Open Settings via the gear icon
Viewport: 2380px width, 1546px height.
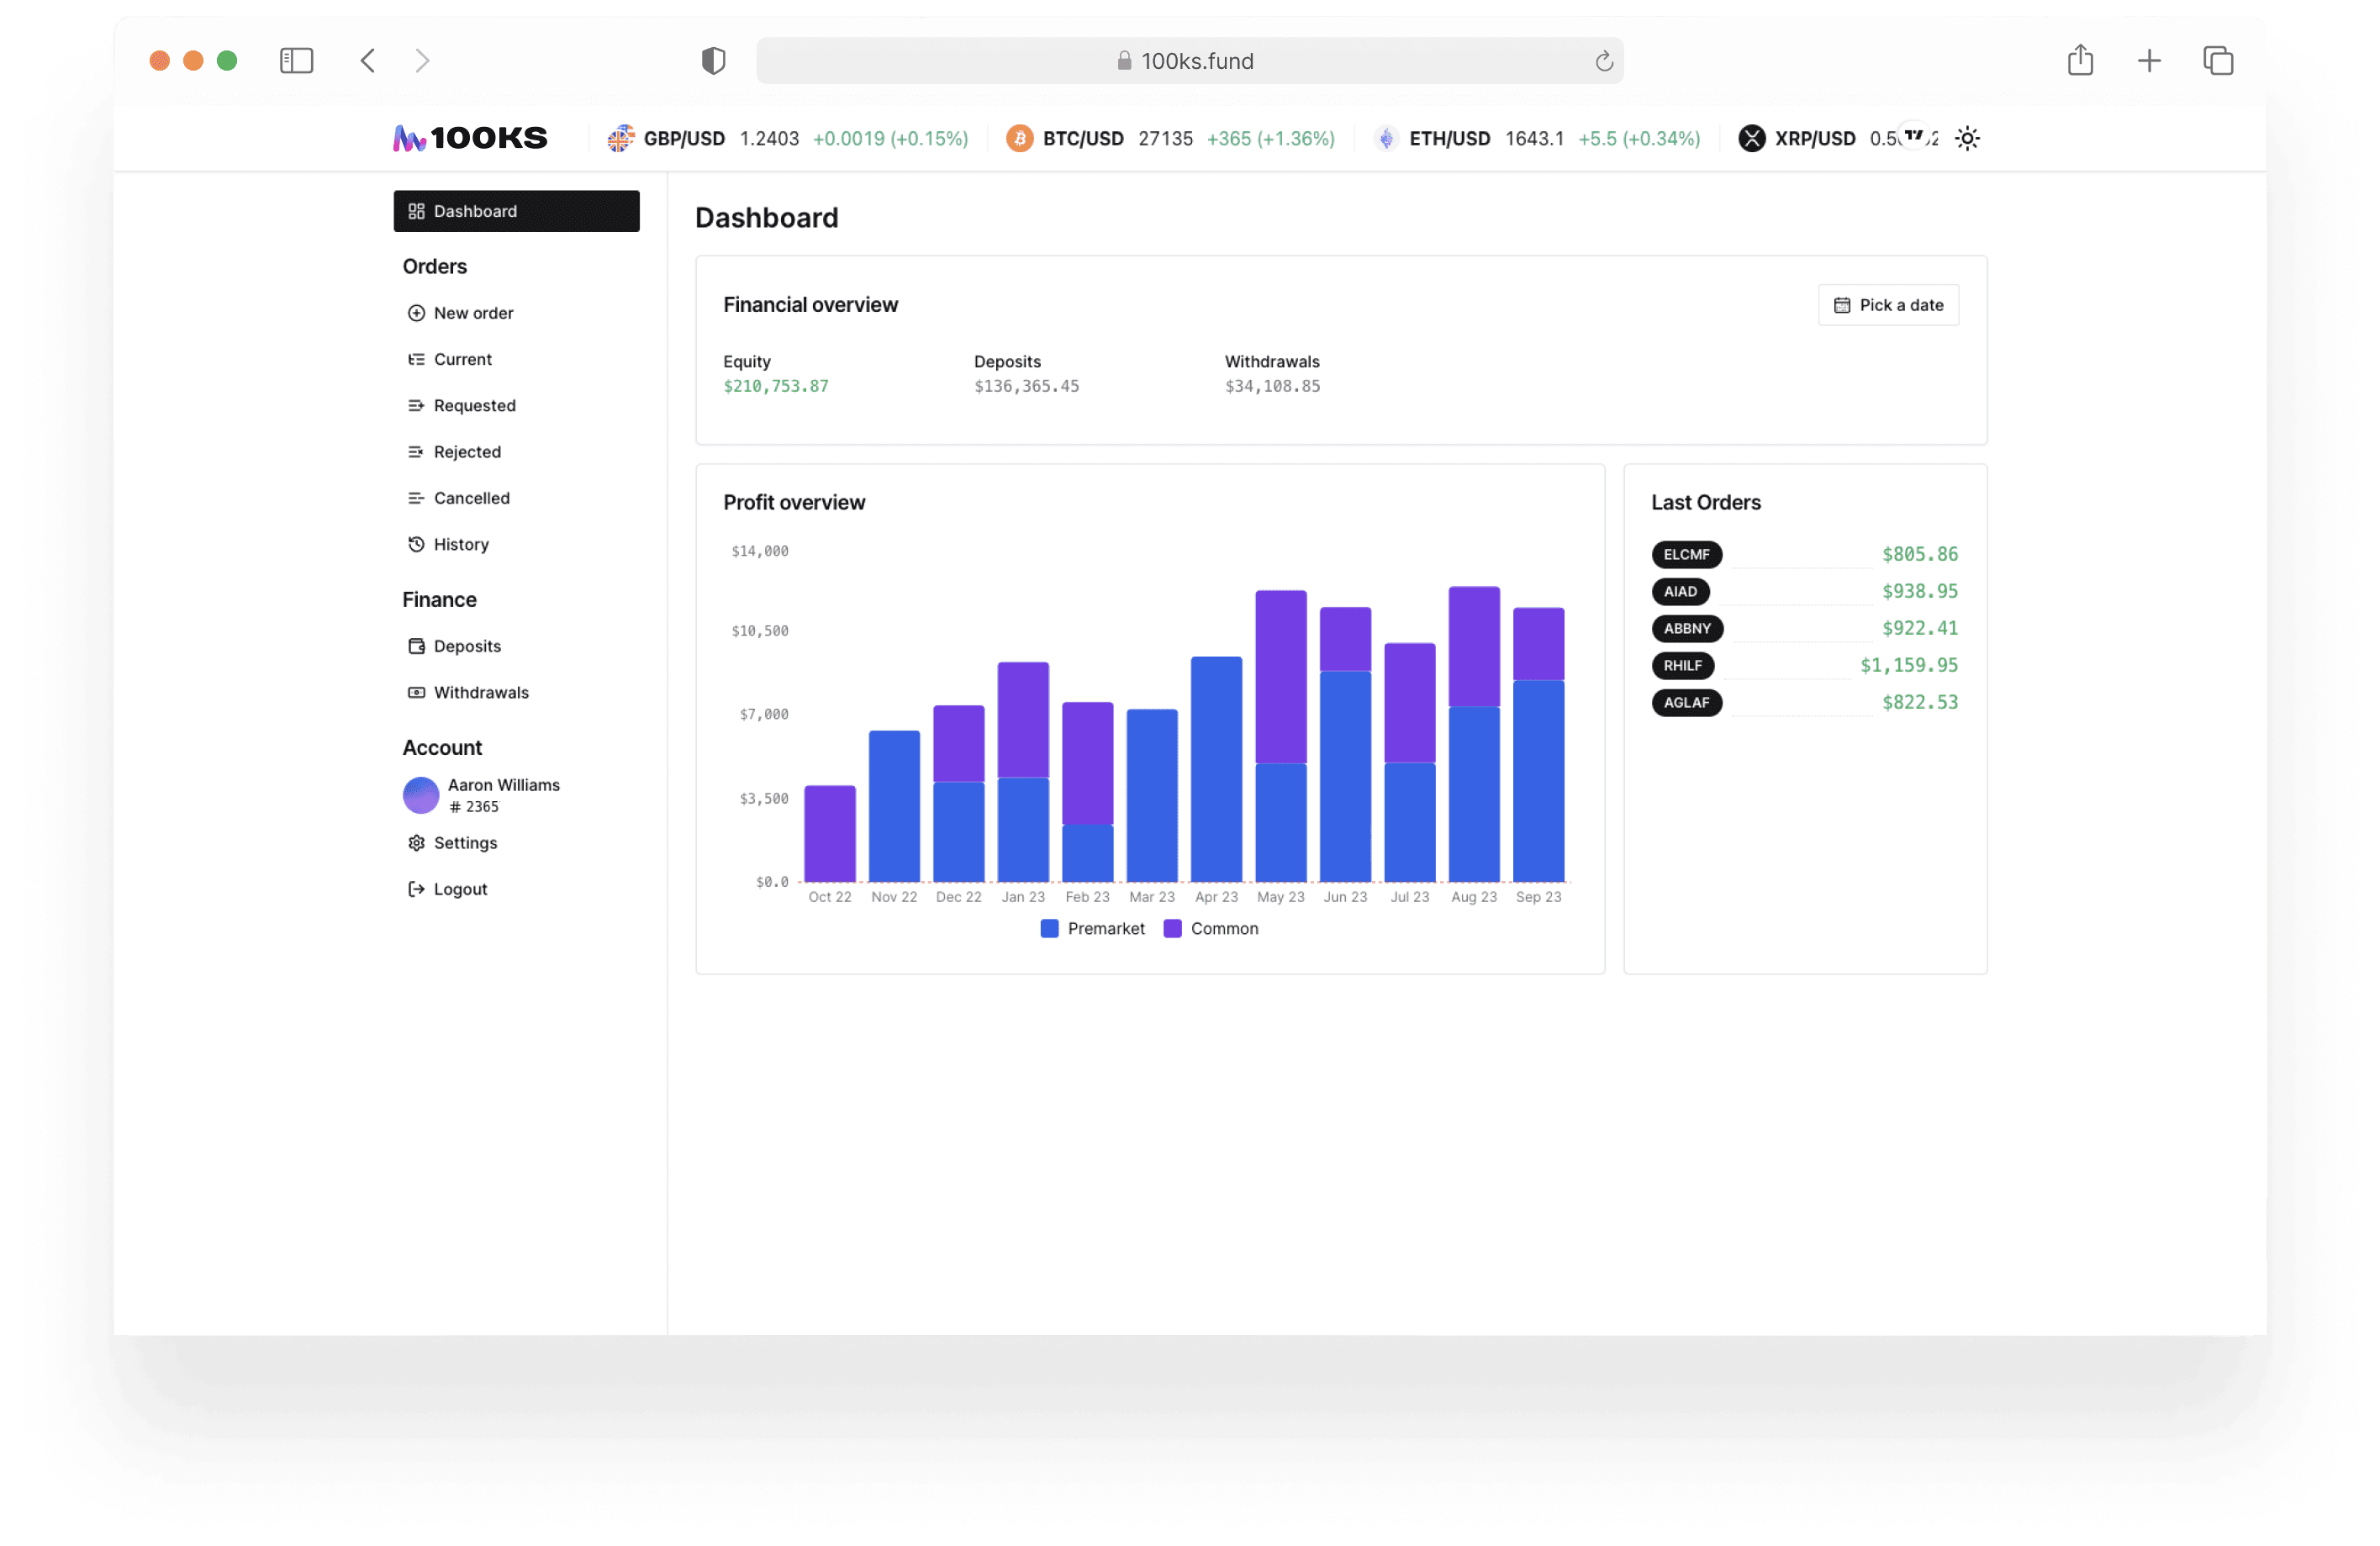(x=417, y=843)
